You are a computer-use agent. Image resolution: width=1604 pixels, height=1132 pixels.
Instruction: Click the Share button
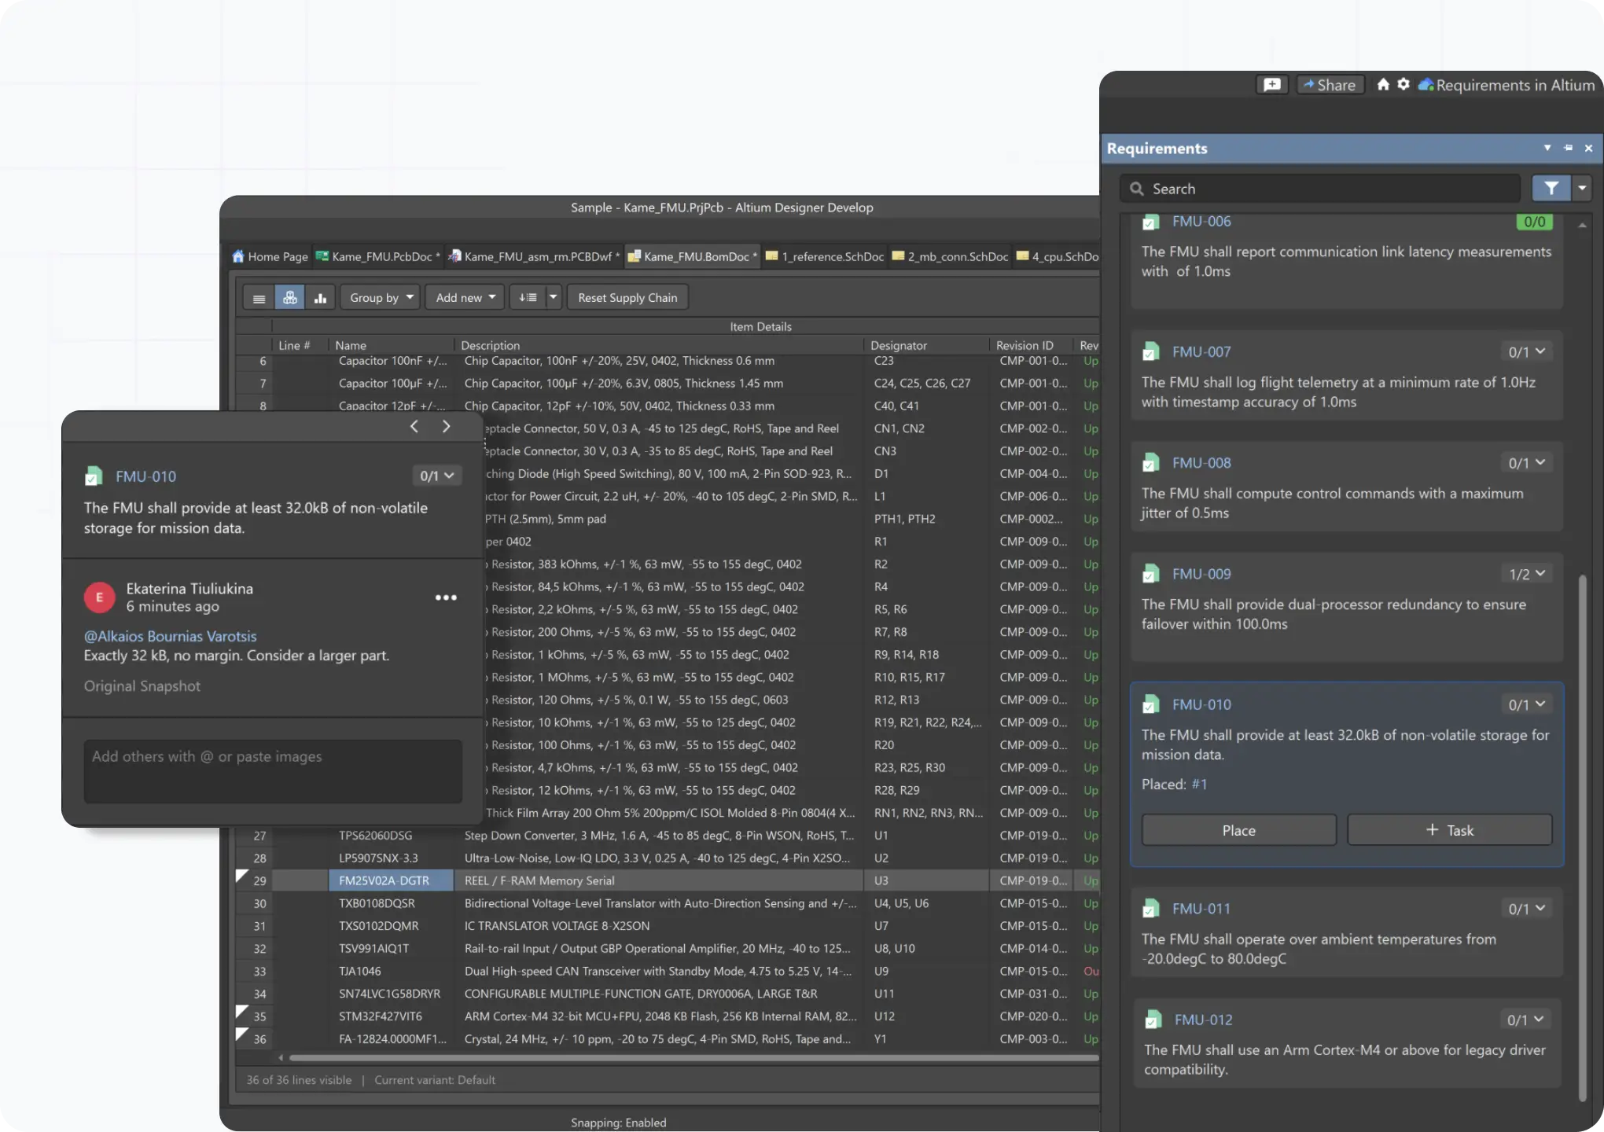coord(1329,85)
